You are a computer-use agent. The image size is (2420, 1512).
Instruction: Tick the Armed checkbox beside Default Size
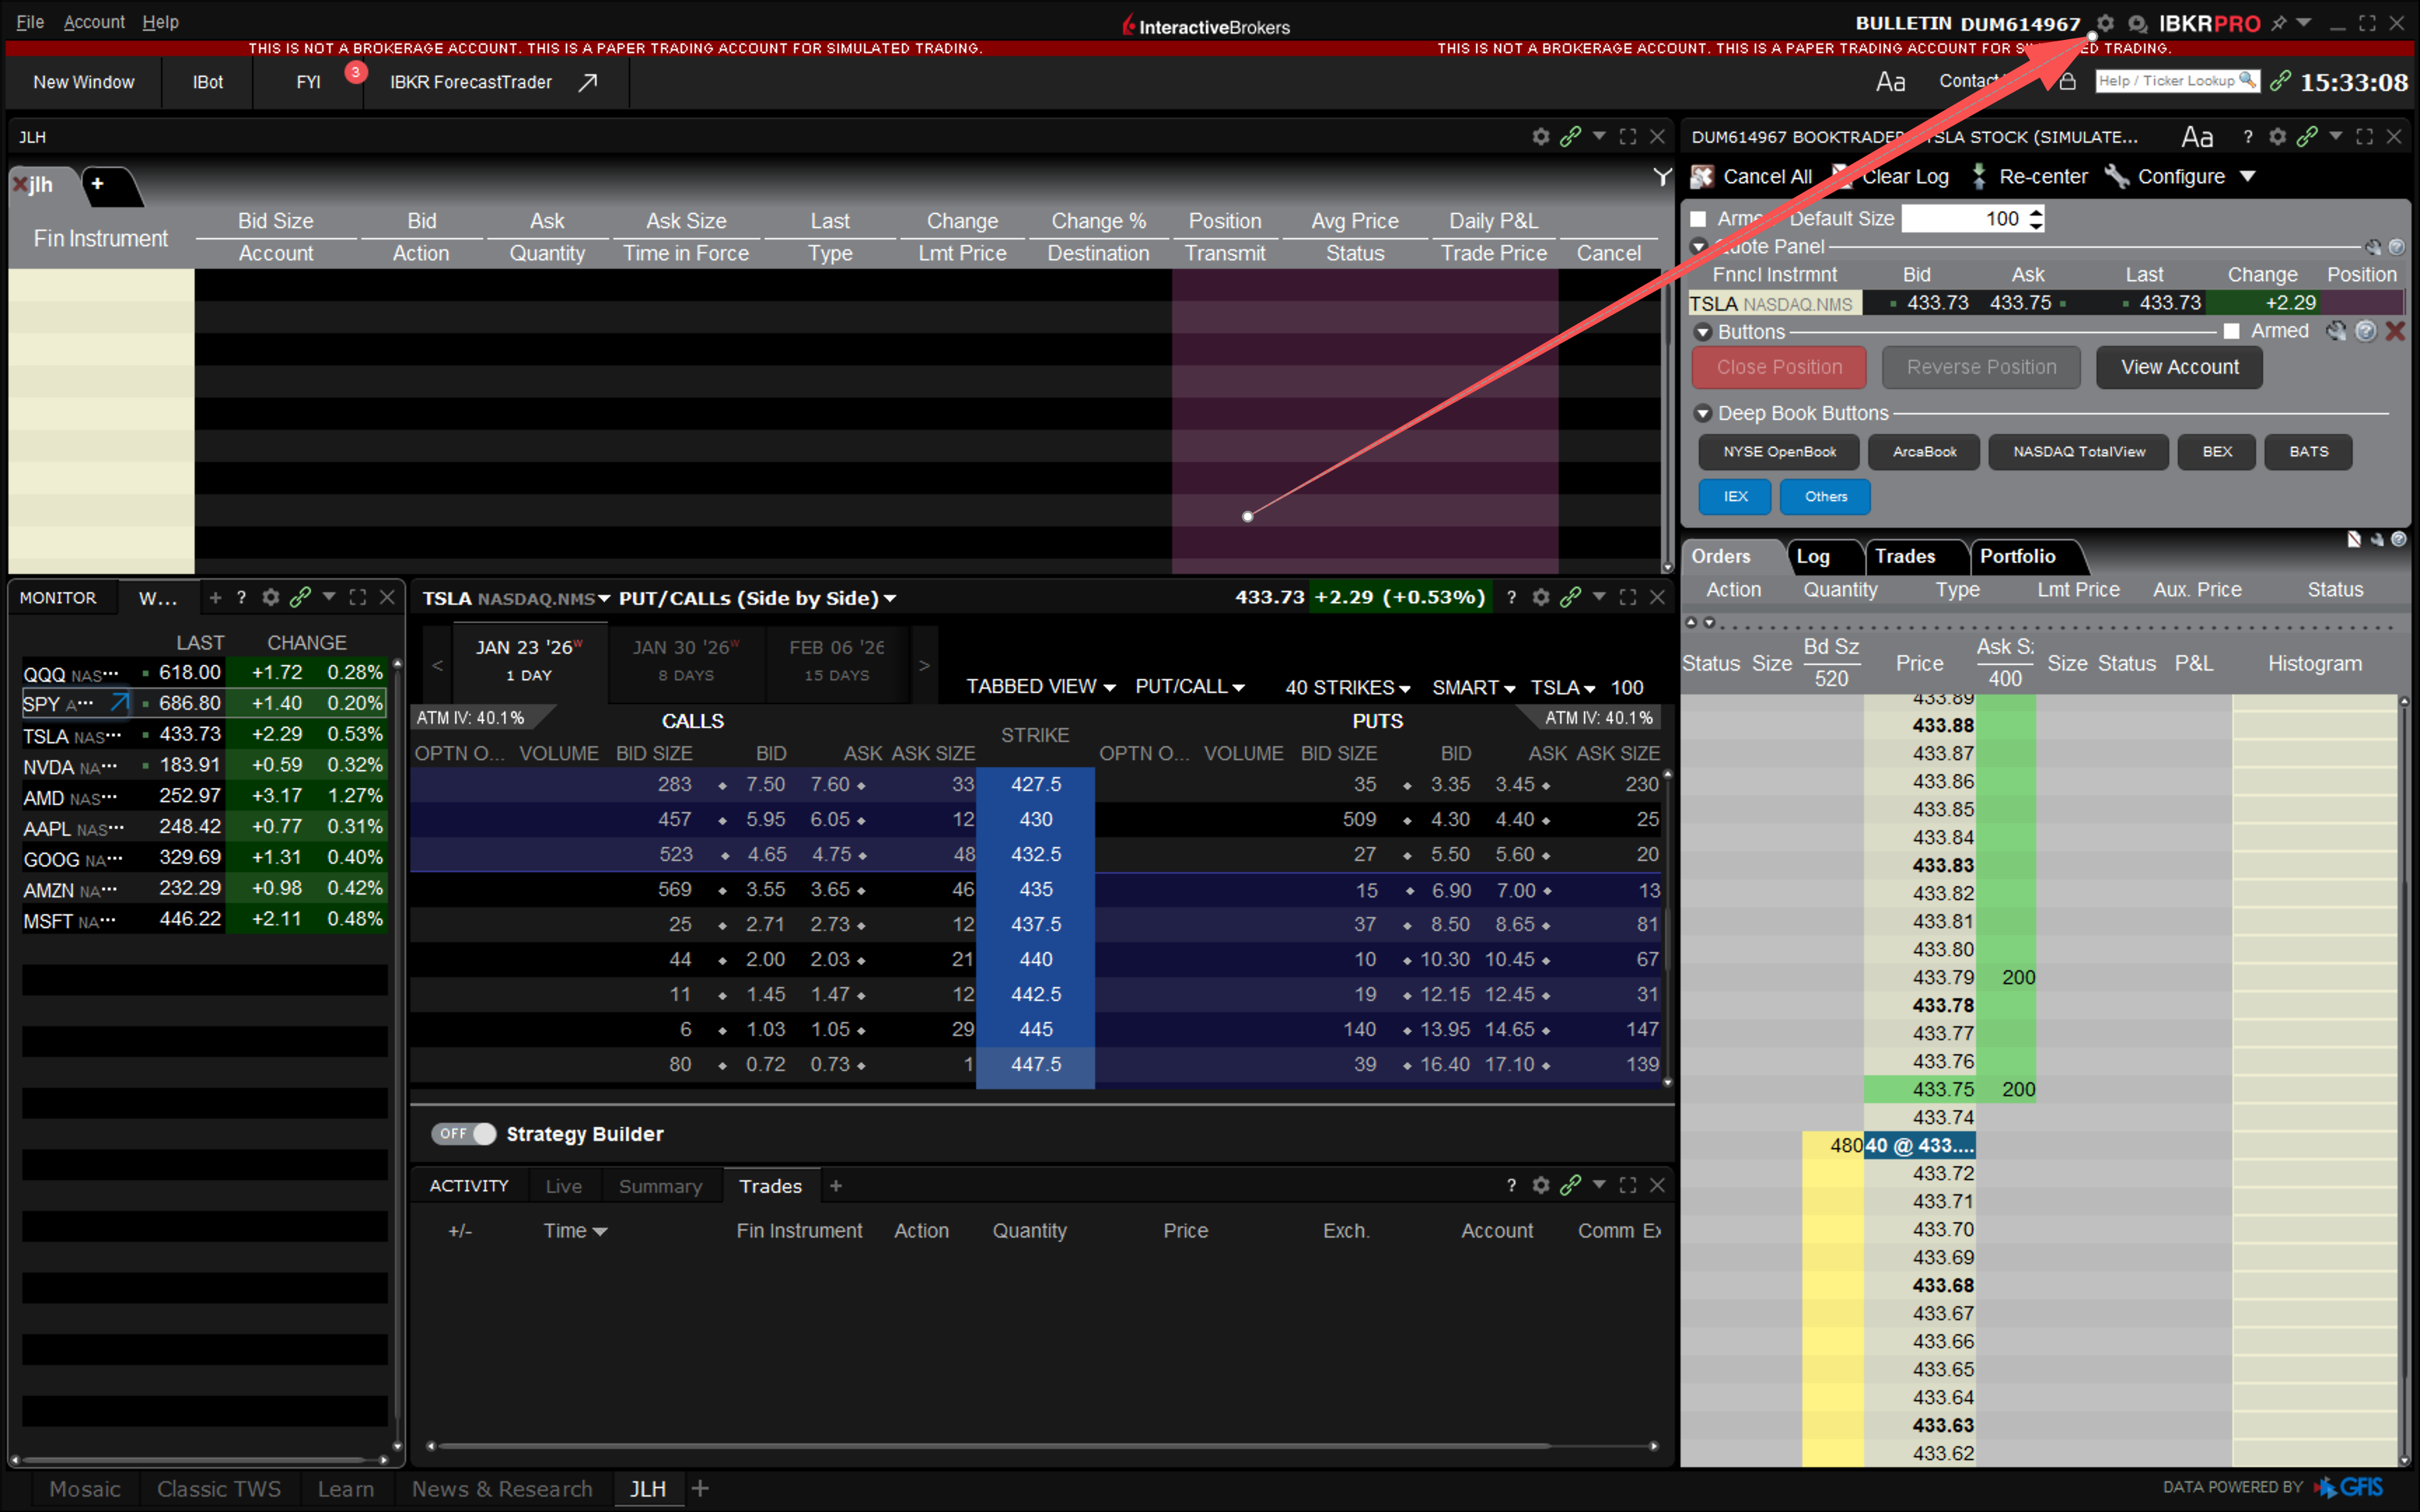[1698, 219]
